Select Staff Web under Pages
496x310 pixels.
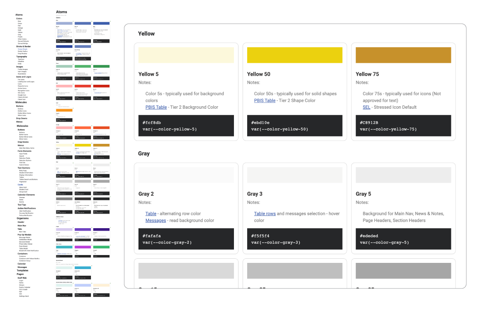tap(22, 277)
